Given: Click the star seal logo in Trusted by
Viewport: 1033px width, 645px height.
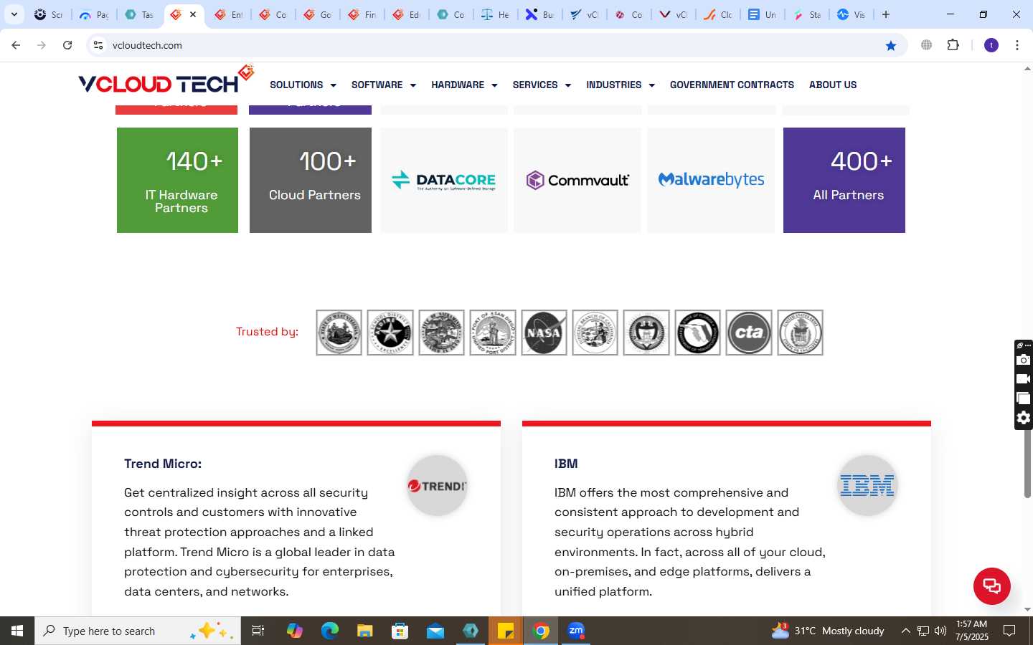Looking at the screenshot, I should pyautogui.click(x=390, y=333).
